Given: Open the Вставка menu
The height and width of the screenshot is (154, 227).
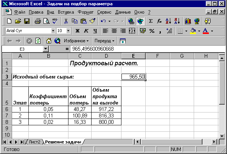Looking at the screenshot, I should click(x=66, y=12).
